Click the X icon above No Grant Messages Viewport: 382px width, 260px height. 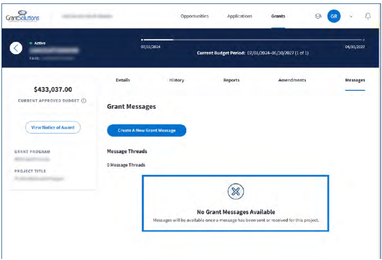point(235,192)
